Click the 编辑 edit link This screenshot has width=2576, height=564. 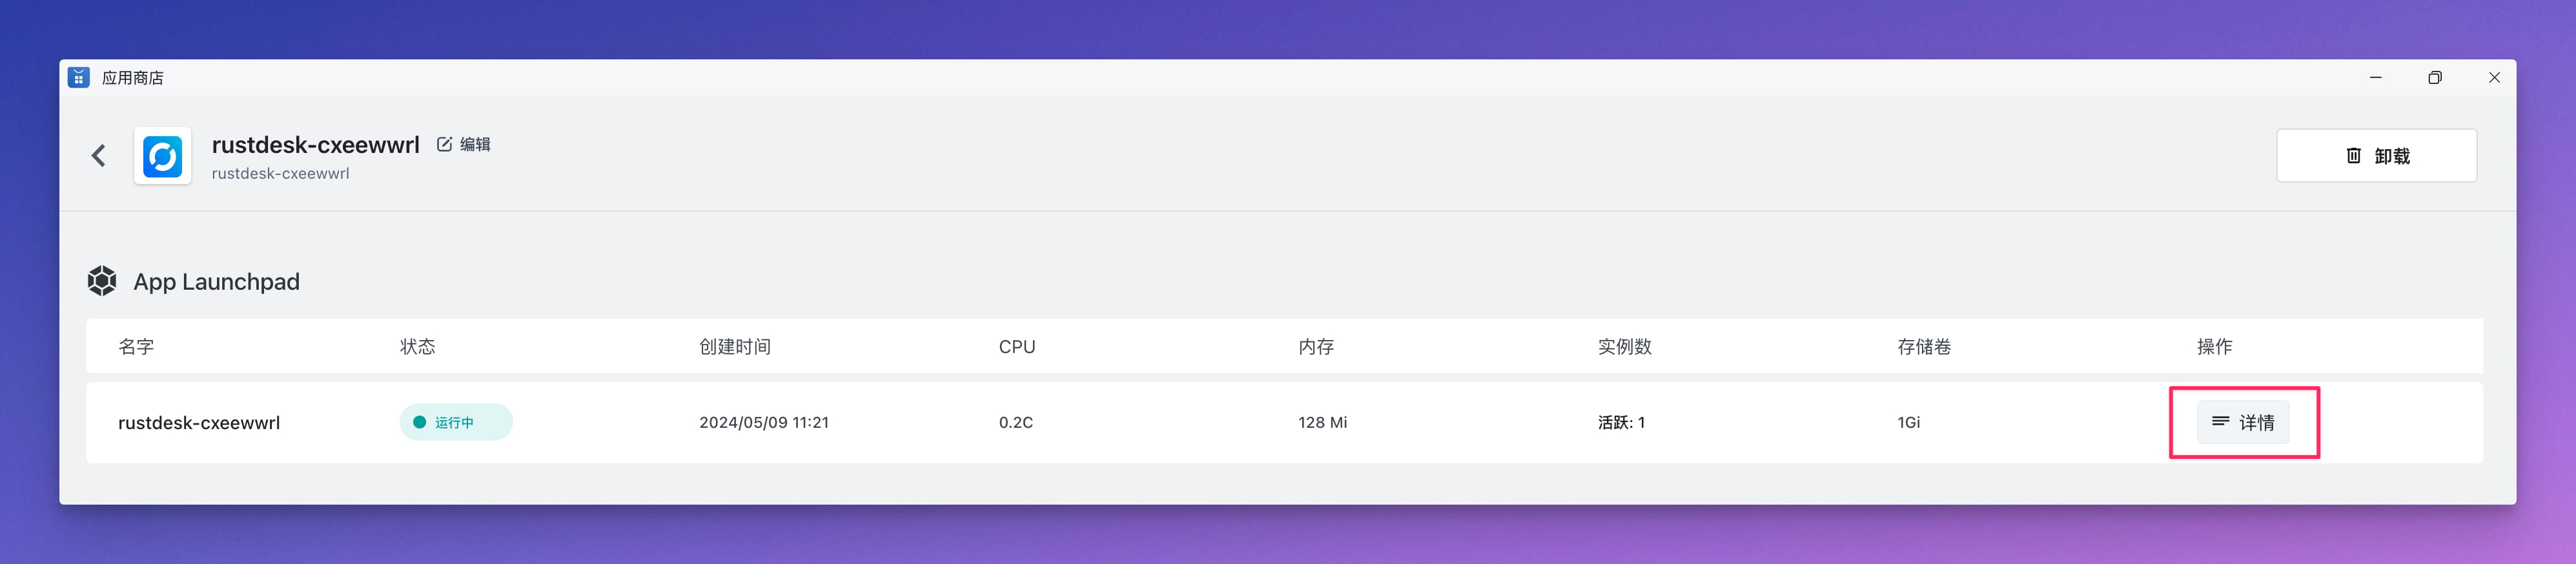(x=475, y=144)
